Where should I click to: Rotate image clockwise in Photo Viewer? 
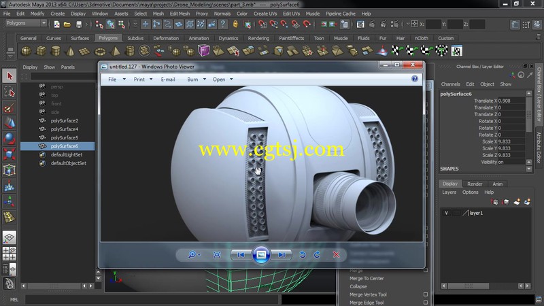(317, 254)
